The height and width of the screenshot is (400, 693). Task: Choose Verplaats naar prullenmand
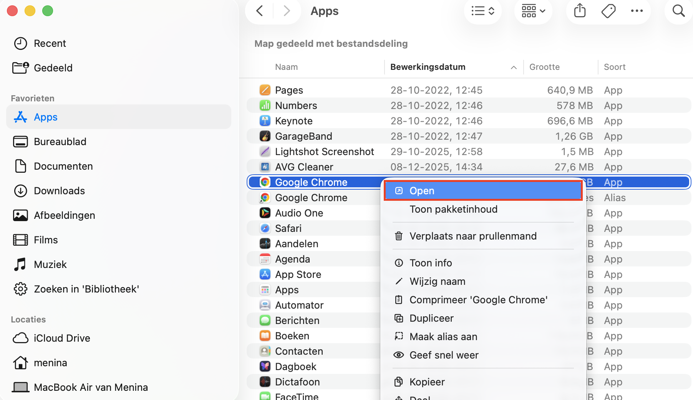coord(483,236)
